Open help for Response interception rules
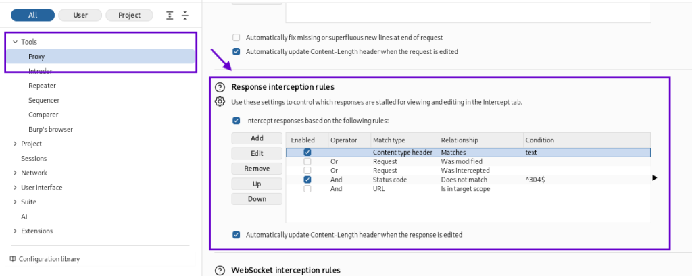This screenshot has height=276, width=692. point(220,87)
